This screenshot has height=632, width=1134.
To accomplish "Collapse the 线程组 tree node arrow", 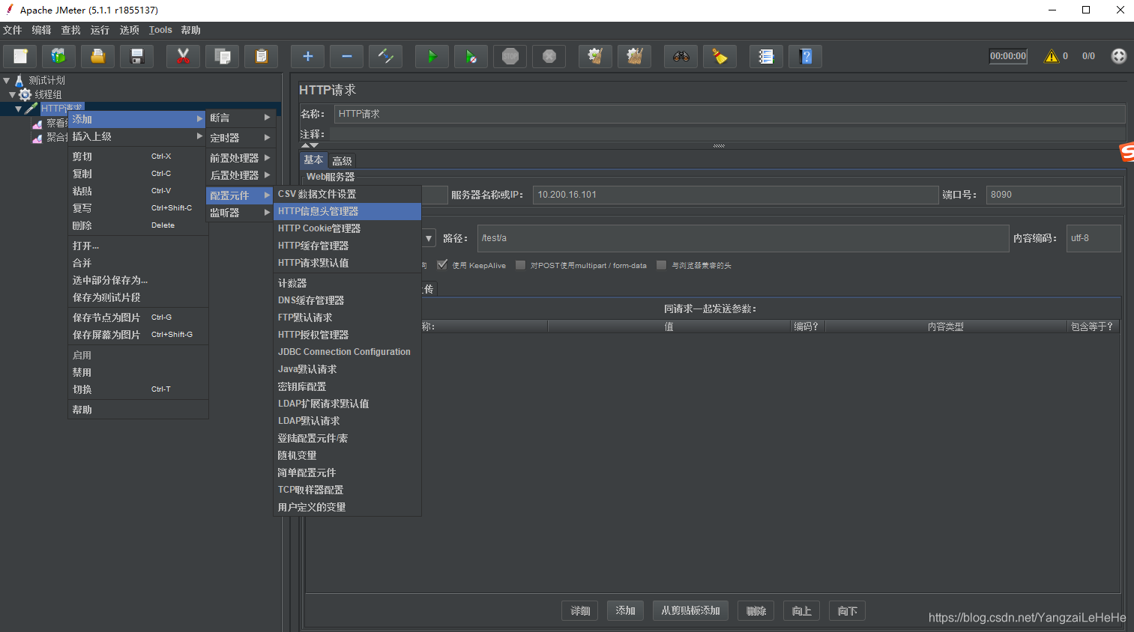I will (x=12, y=94).
